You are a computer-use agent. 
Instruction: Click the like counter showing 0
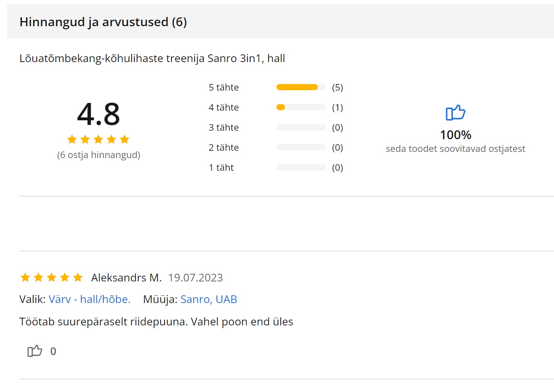pyautogui.click(x=53, y=351)
